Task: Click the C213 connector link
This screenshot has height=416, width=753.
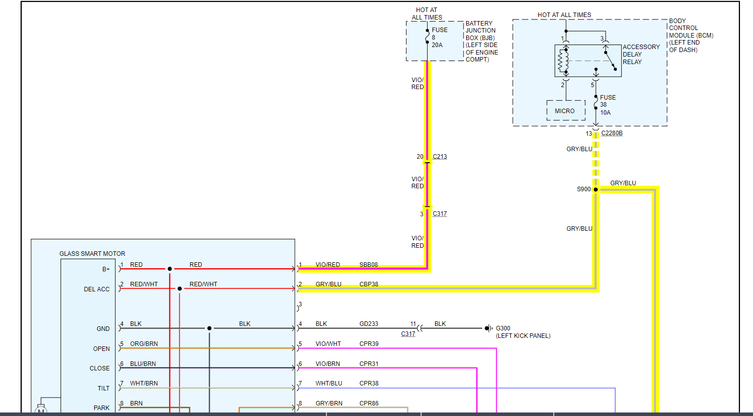Action: [x=440, y=157]
